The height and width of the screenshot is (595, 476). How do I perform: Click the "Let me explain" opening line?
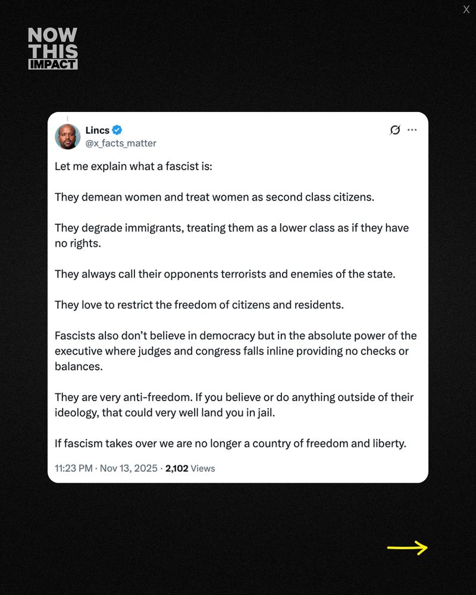coord(133,165)
